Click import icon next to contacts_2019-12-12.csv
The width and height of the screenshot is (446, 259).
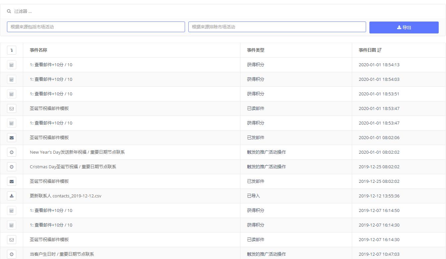[12, 196]
